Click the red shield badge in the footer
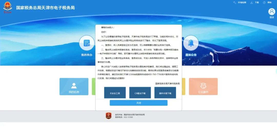 click(x=109, y=116)
